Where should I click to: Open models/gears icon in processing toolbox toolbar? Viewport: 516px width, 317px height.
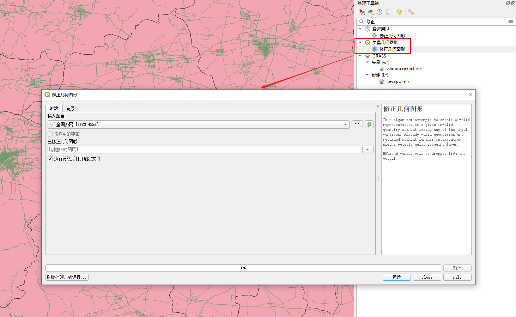[x=362, y=12]
